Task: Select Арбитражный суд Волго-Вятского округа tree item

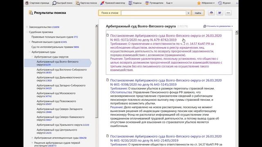Action: coord(57,63)
